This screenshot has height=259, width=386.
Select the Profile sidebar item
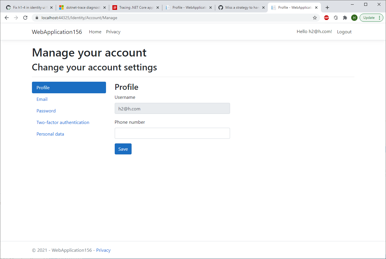pos(69,87)
